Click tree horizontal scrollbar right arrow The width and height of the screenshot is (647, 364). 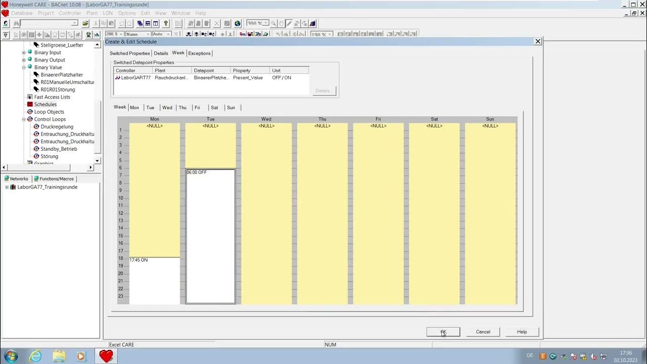click(91, 167)
